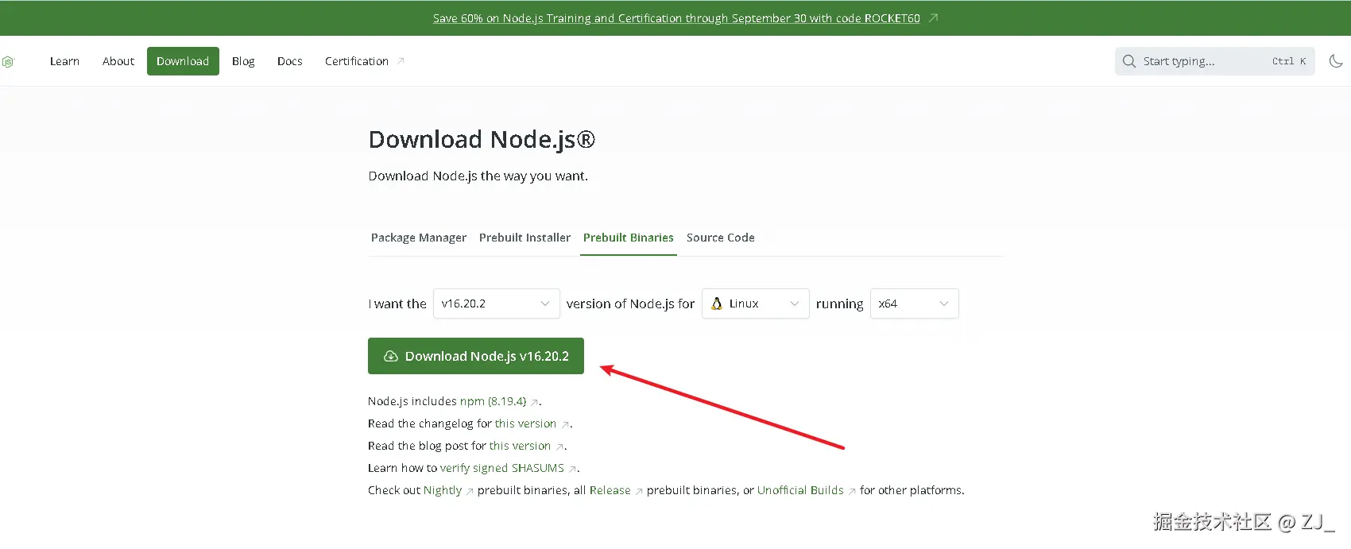1351x549 pixels.
Task: Open verify signed SHASUMS link
Action: (502, 468)
